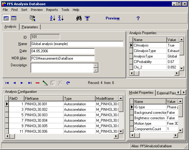Open Find with the binoculars icon
Screen dimensions: 189x150
79,18
